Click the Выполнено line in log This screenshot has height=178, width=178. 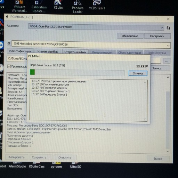[x=15, y=108]
